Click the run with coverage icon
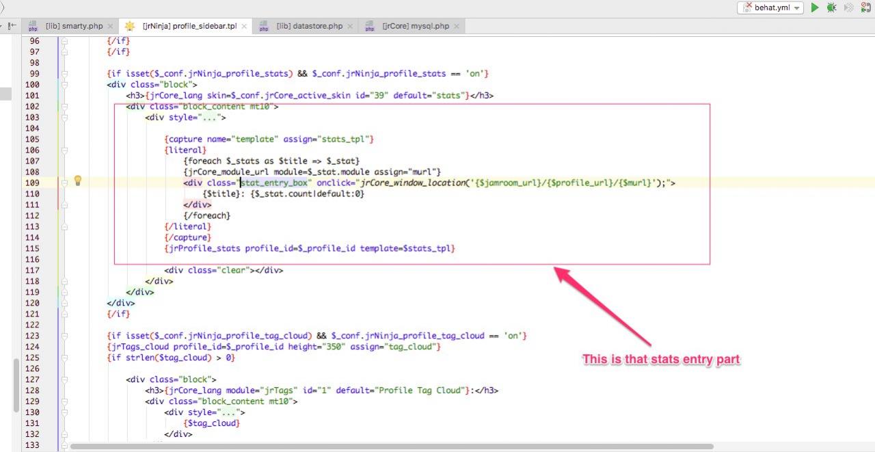This screenshot has width=875, height=452. pos(849,8)
